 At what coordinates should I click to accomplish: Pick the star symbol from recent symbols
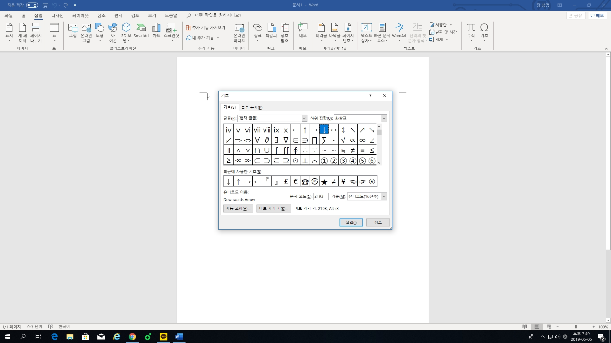pyautogui.click(x=324, y=182)
